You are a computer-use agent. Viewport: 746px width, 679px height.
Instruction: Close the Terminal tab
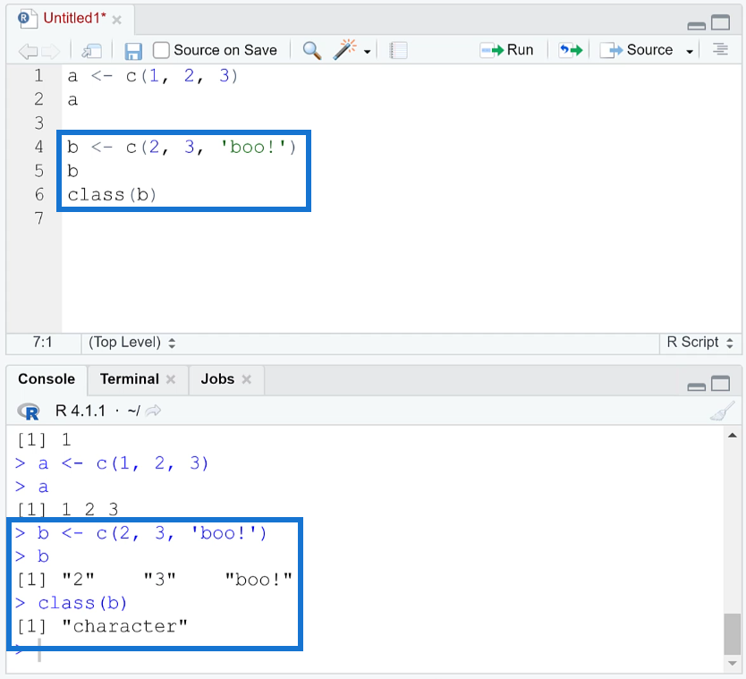tap(171, 379)
